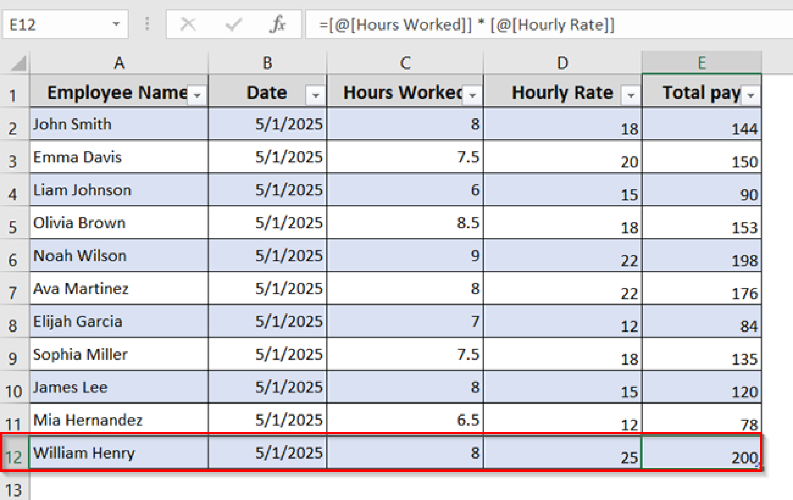
Task: Select the cell containing John Smith
Action: point(118,124)
